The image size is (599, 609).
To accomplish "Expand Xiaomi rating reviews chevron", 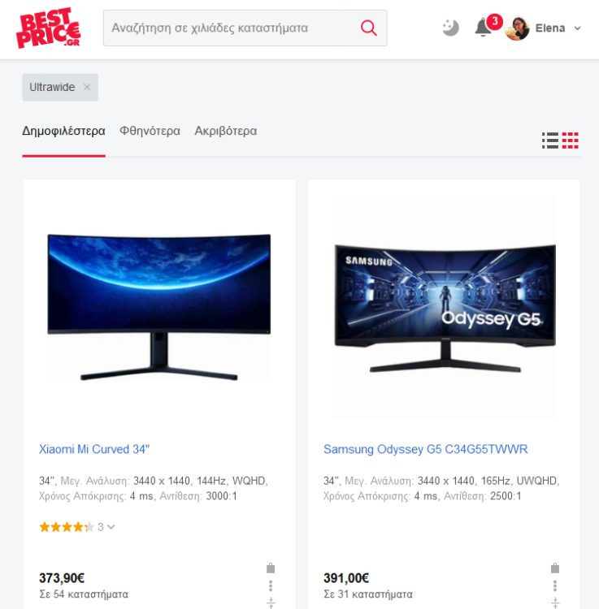I will tap(111, 527).
